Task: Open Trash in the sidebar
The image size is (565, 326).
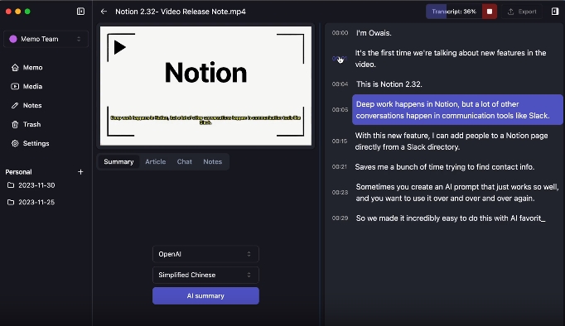Action: [x=31, y=124]
